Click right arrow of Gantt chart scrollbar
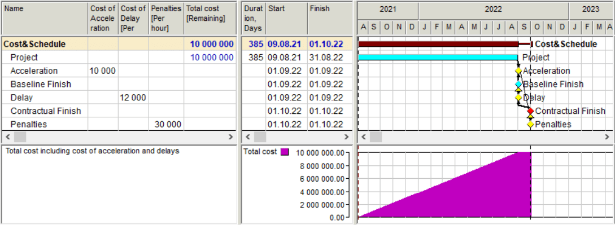The width and height of the screenshot is (615, 225). 607,137
